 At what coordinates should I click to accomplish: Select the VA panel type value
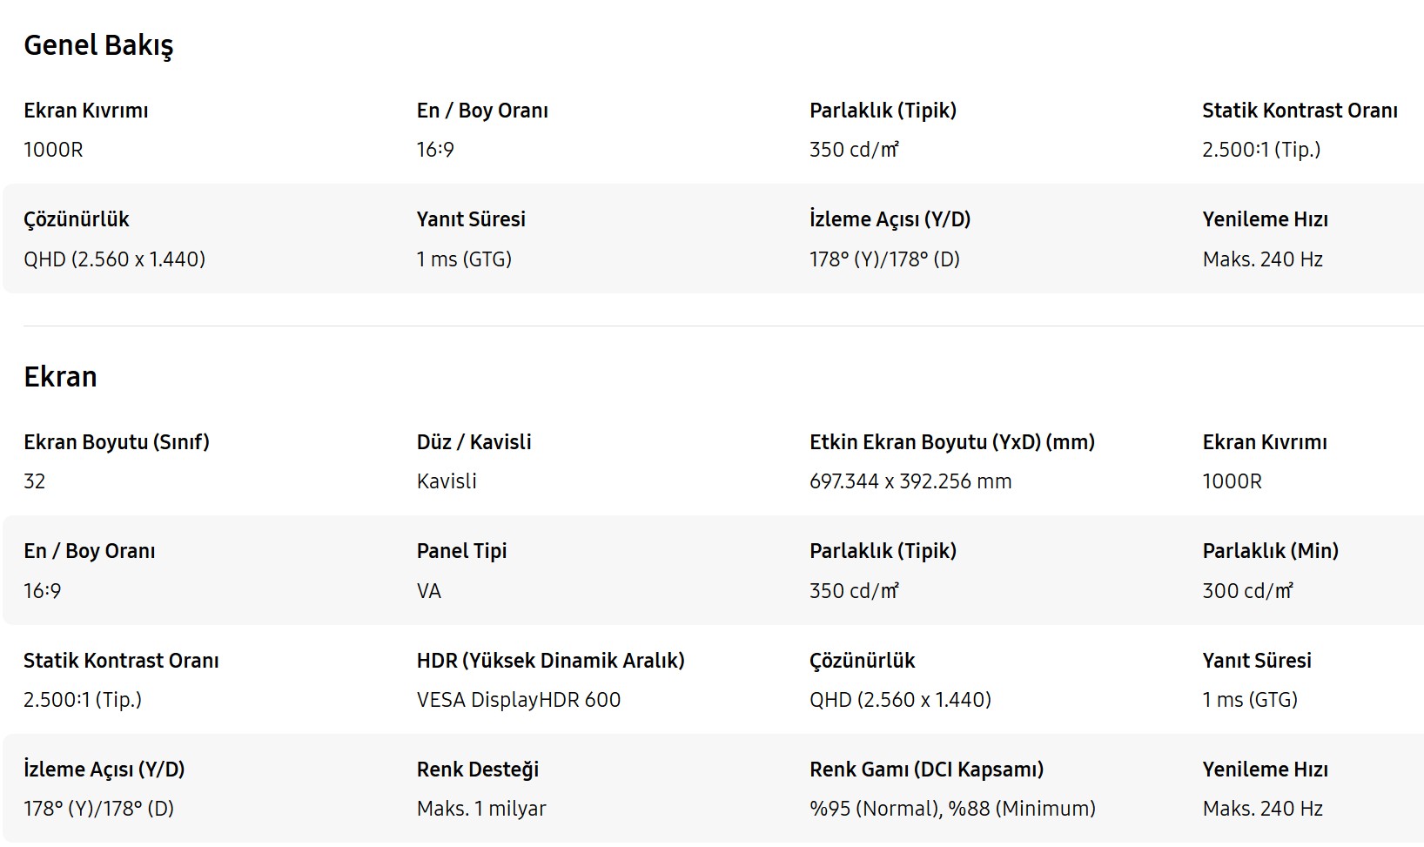click(x=429, y=591)
